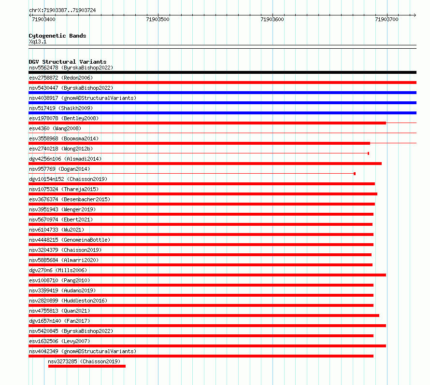Click the nsv5670974 (Ebert2021) label

[61, 220]
